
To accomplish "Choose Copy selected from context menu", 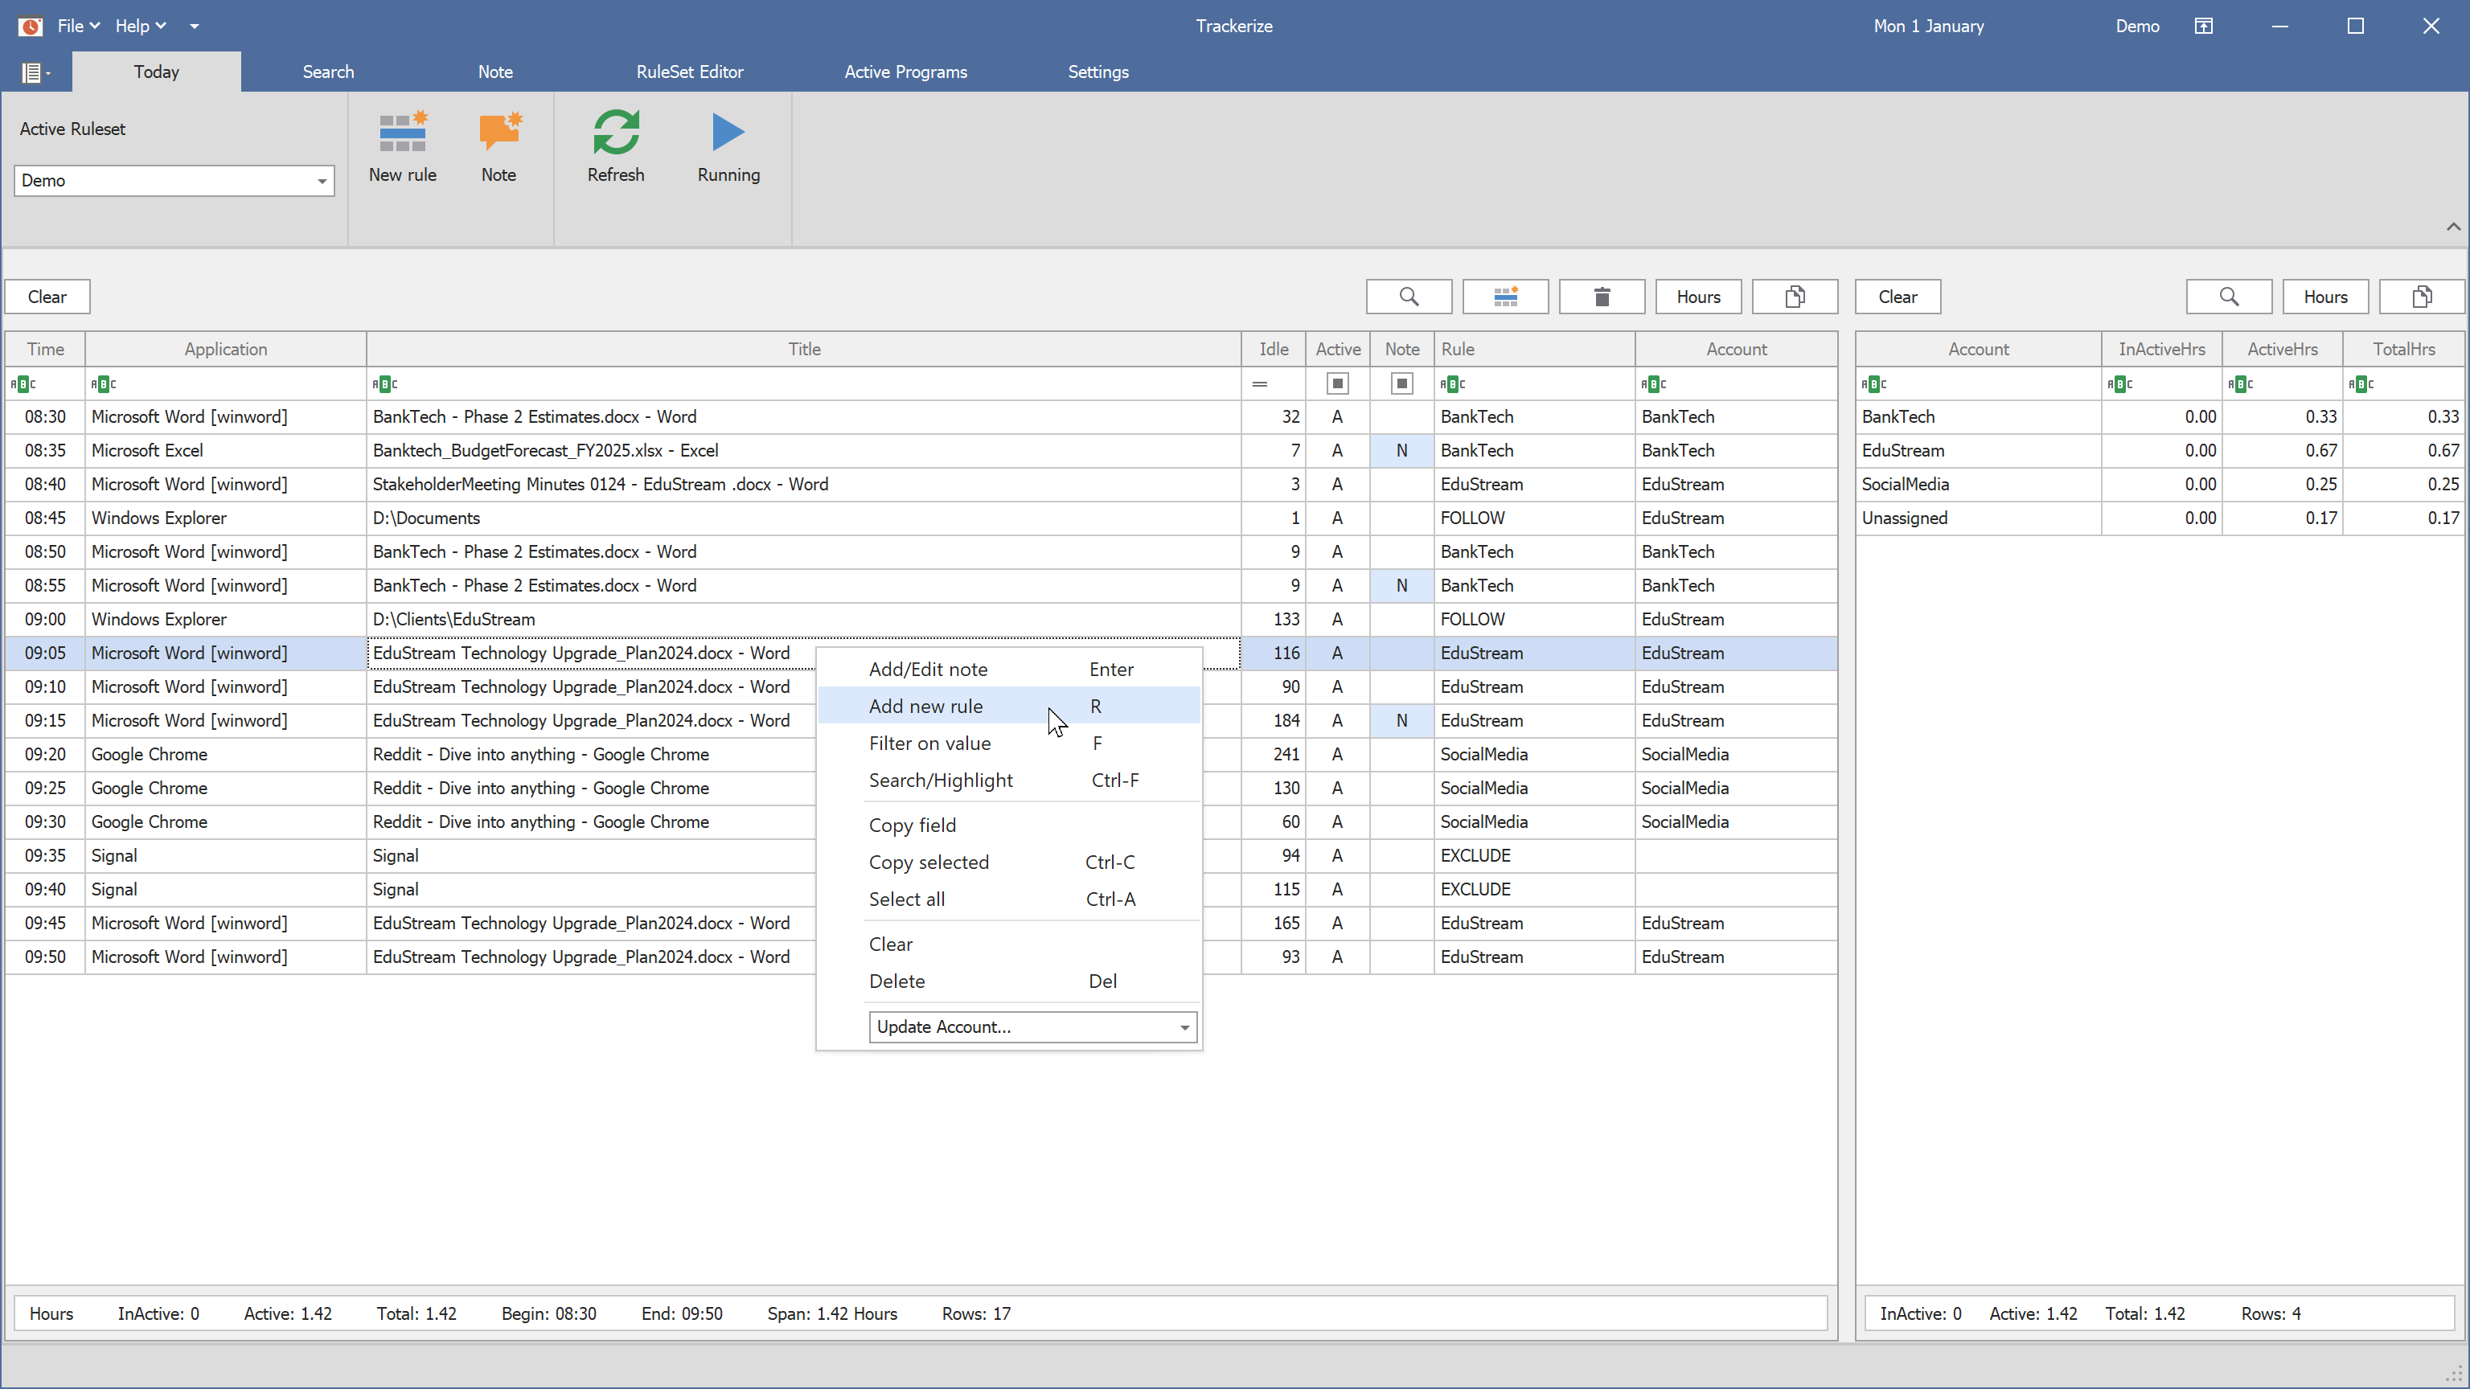I will (x=1009, y=862).
